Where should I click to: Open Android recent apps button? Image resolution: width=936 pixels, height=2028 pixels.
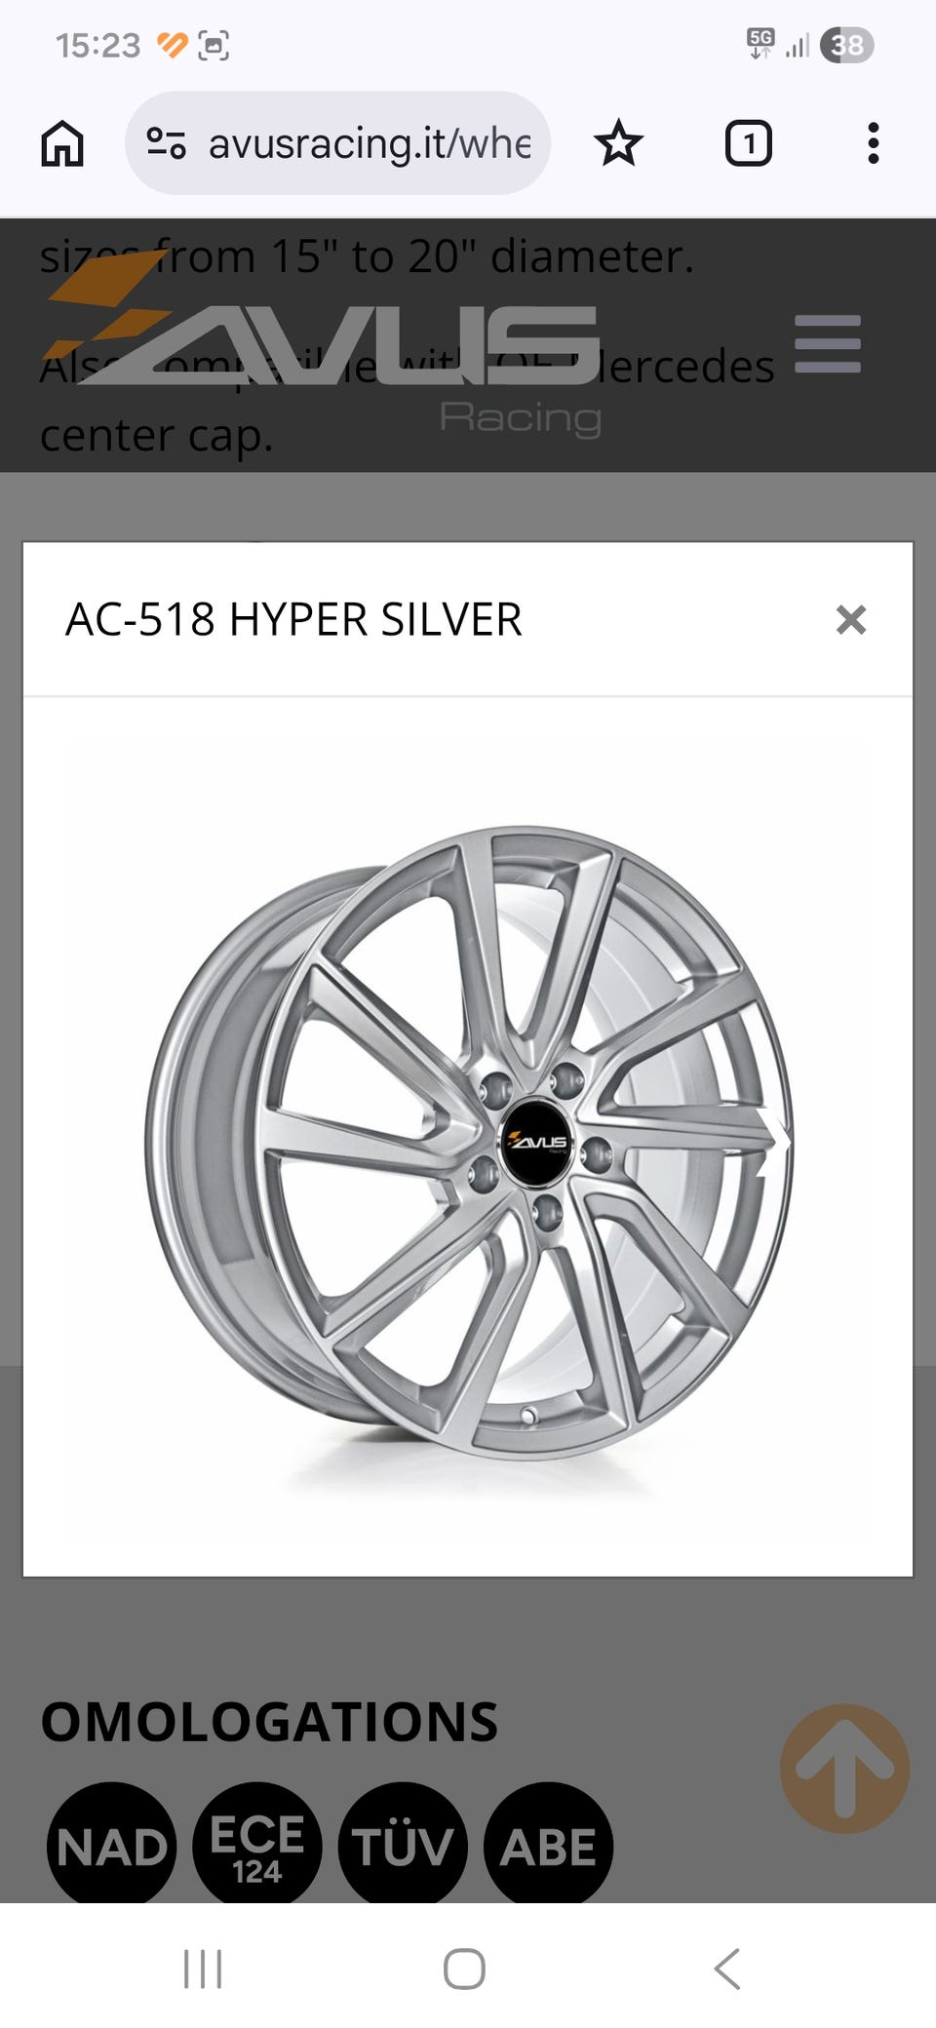(x=203, y=1969)
